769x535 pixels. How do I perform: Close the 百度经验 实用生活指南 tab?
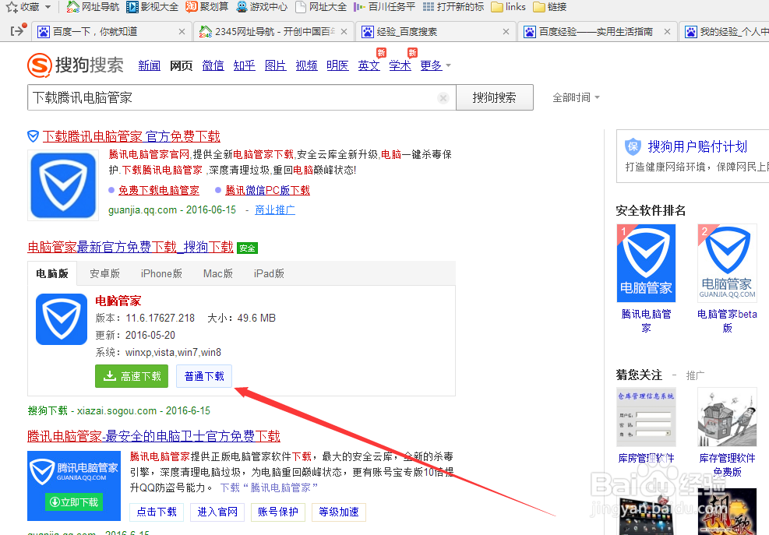point(667,32)
